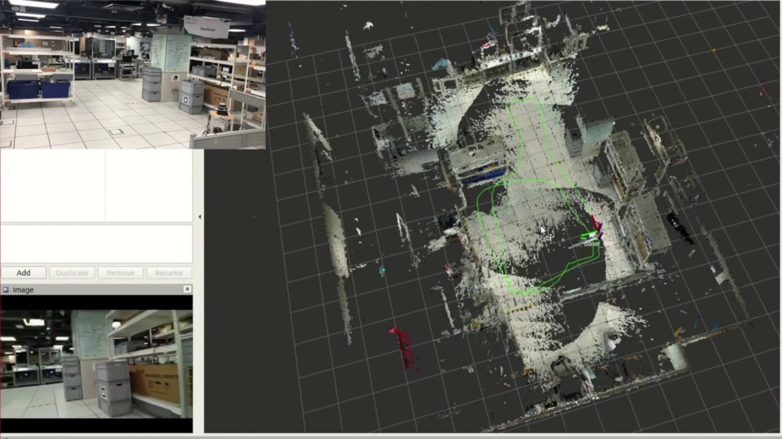
Task: Click the Duplicate button
Action: point(72,273)
